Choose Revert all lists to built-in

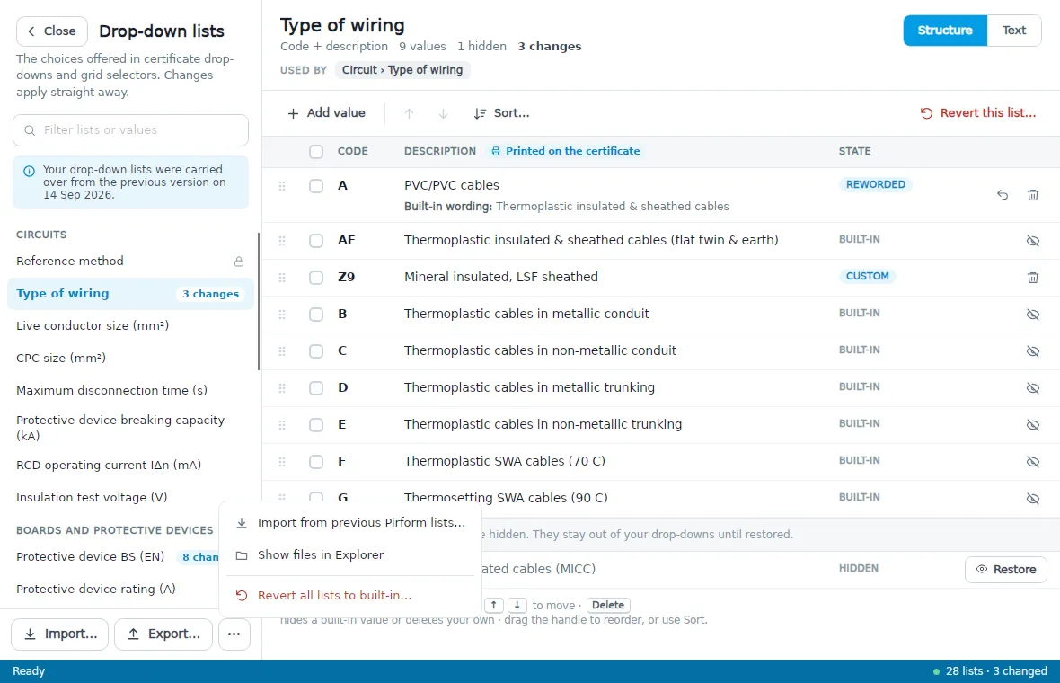[x=334, y=596]
